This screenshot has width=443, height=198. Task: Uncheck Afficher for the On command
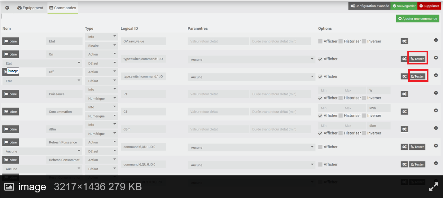[320, 59]
